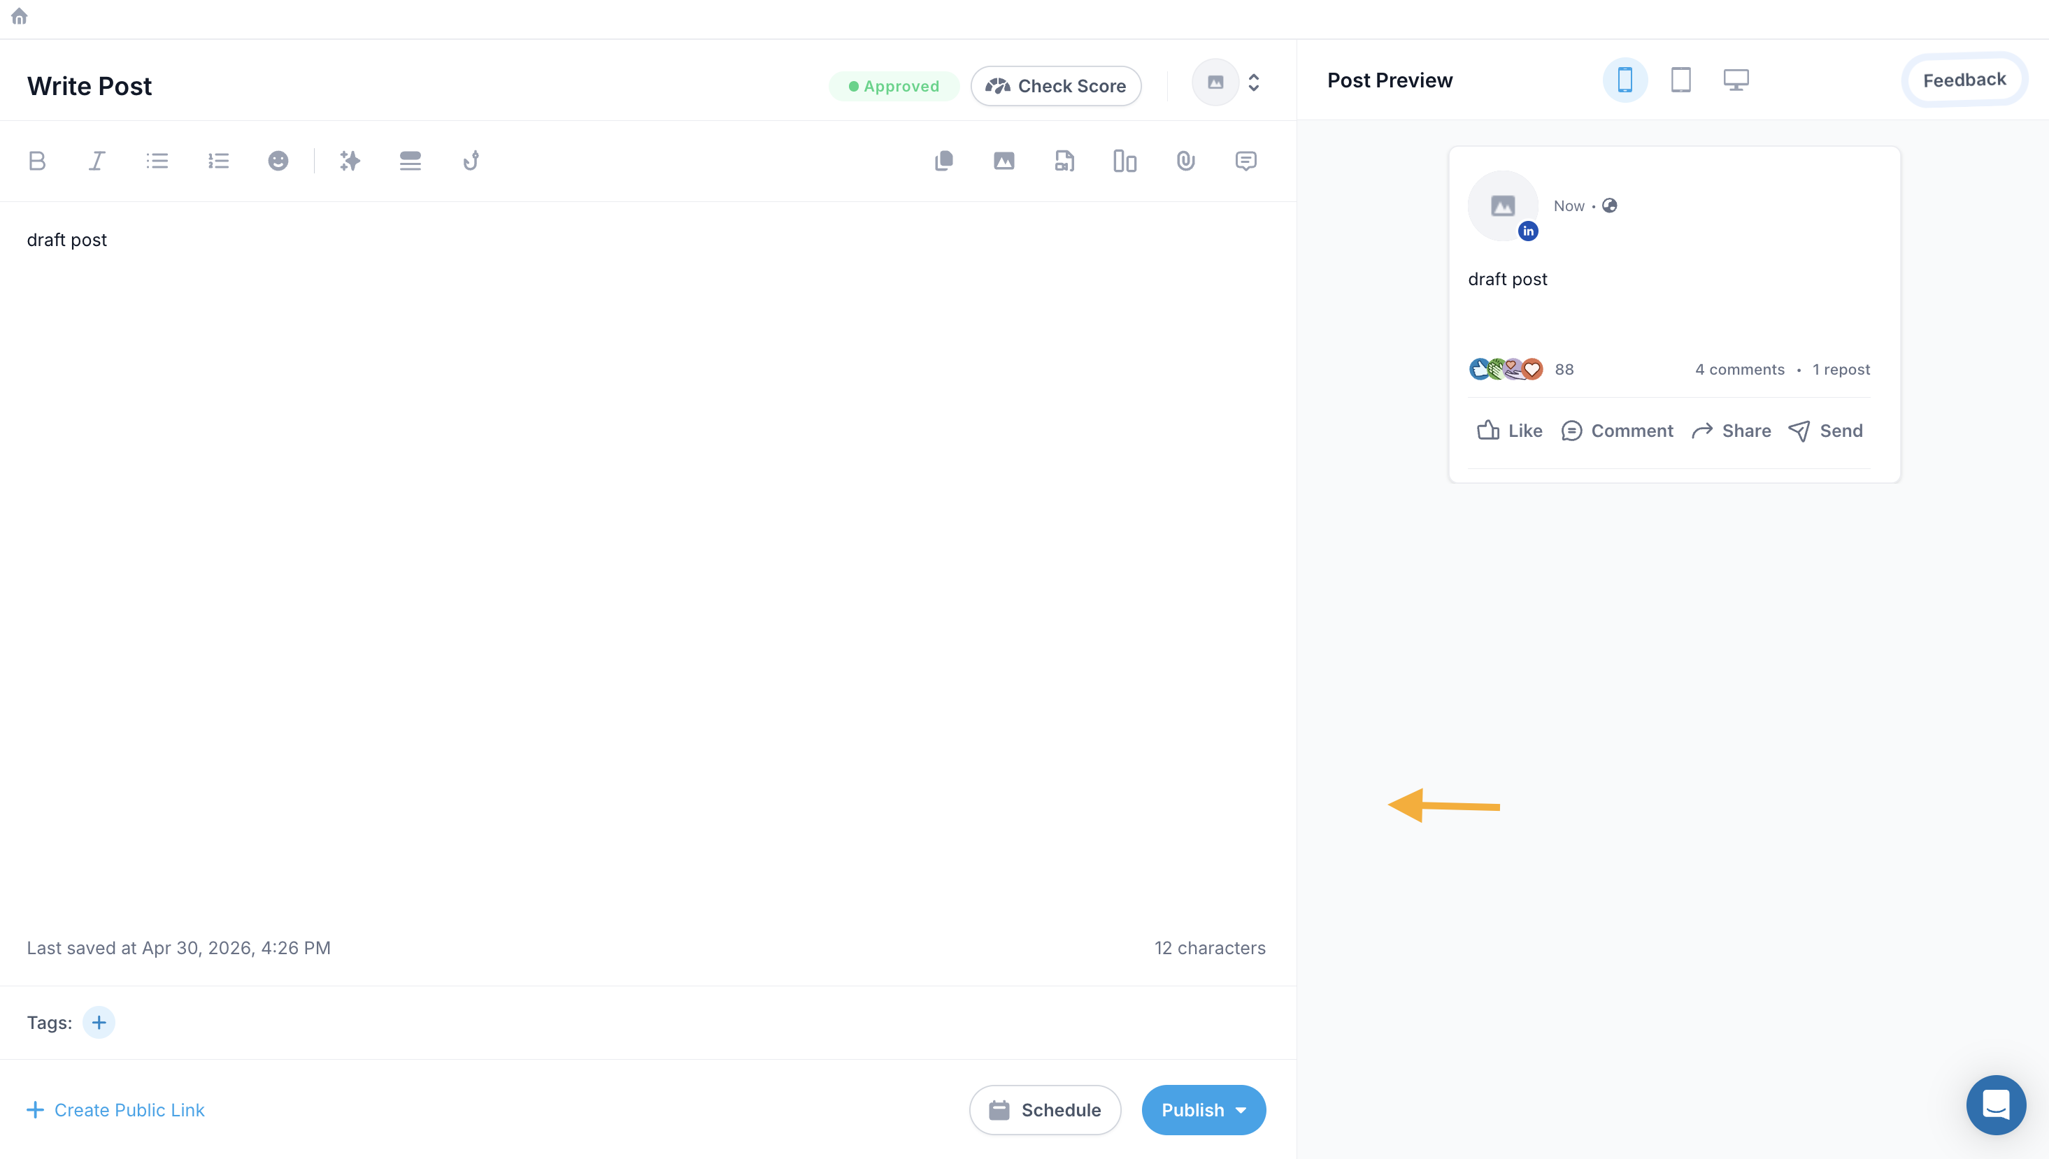Click the document/media file icon
2049x1159 pixels.
tap(1065, 161)
